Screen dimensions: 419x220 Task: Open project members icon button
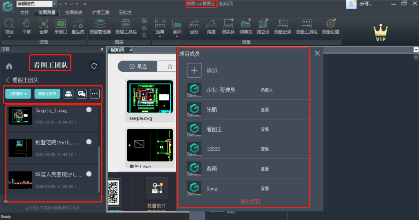(68, 94)
